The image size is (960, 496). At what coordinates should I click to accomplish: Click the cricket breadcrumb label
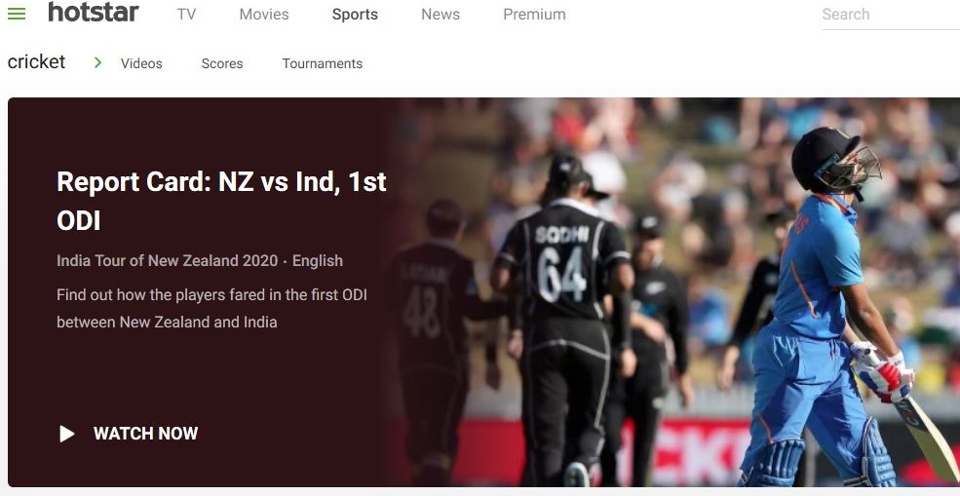pyautogui.click(x=37, y=62)
